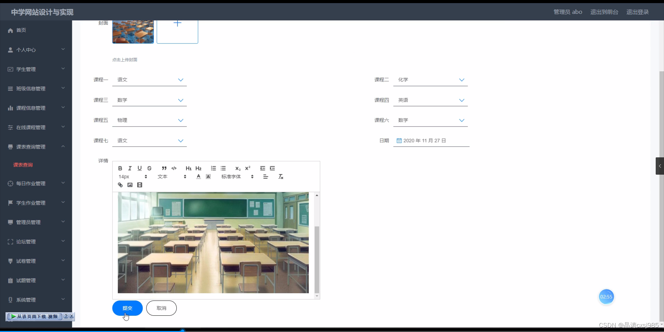Toggle subscript formatting in the editor
The width and height of the screenshot is (664, 332).
238,168
